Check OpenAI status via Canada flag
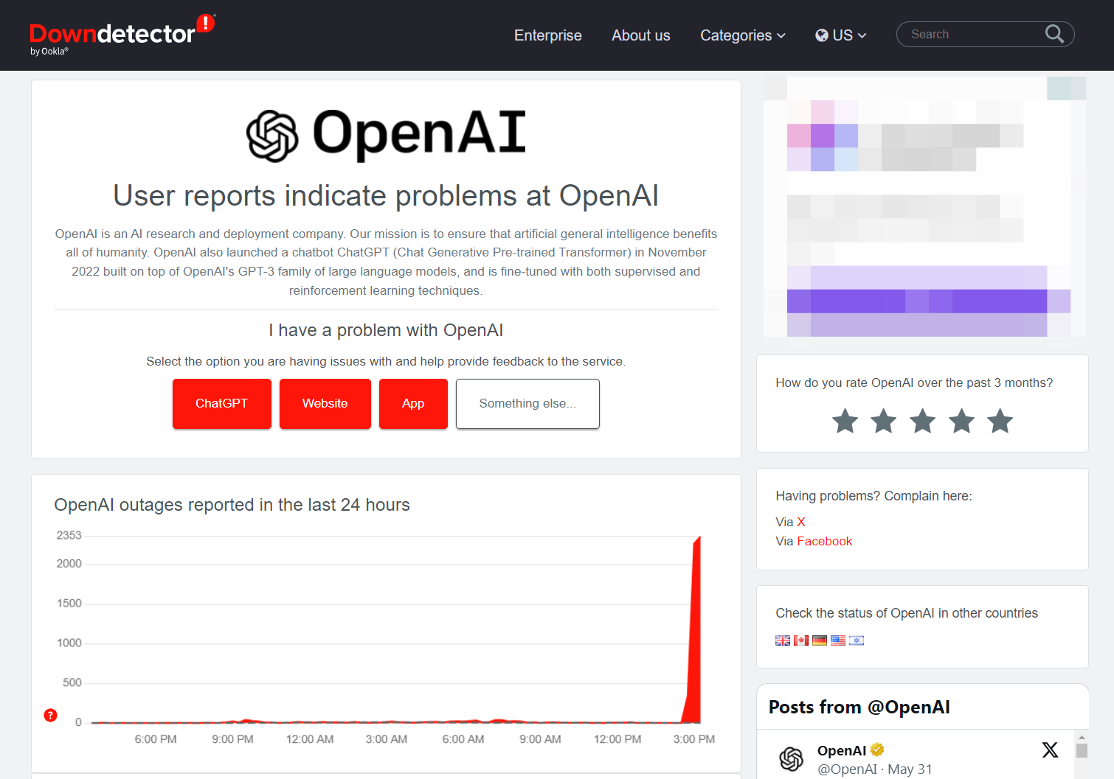The width and height of the screenshot is (1114, 779). [801, 640]
